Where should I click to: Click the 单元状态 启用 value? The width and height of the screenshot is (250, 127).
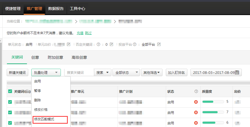[29, 44]
